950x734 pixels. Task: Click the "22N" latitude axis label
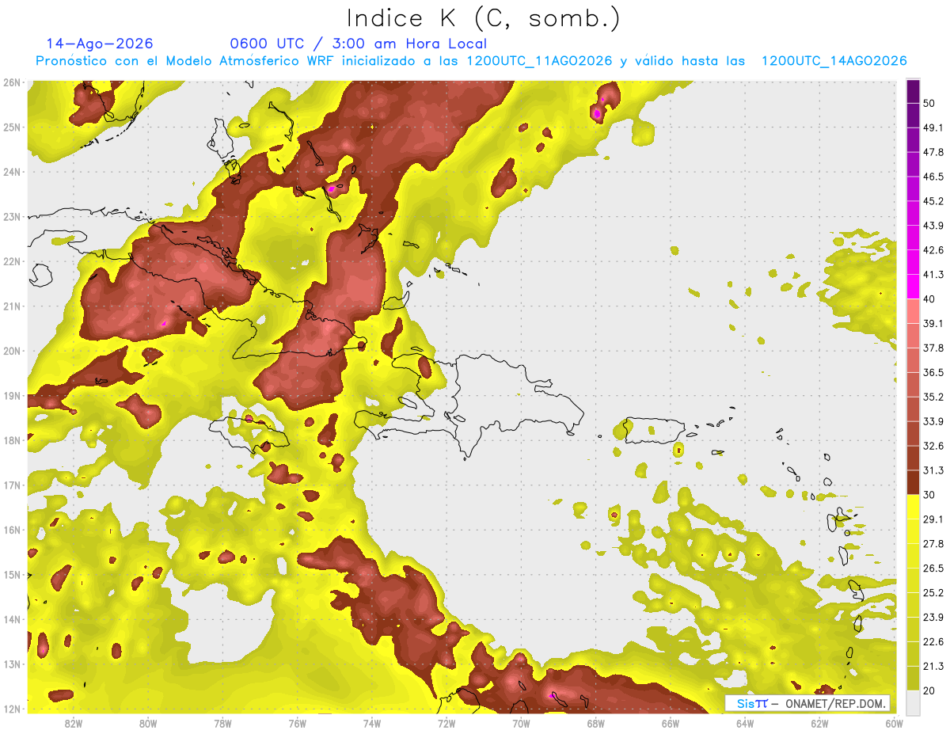coord(11,261)
